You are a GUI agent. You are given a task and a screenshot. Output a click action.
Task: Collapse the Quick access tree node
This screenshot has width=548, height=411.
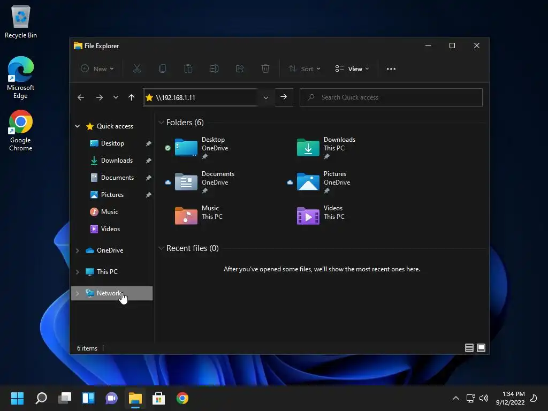pyautogui.click(x=77, y=126)
